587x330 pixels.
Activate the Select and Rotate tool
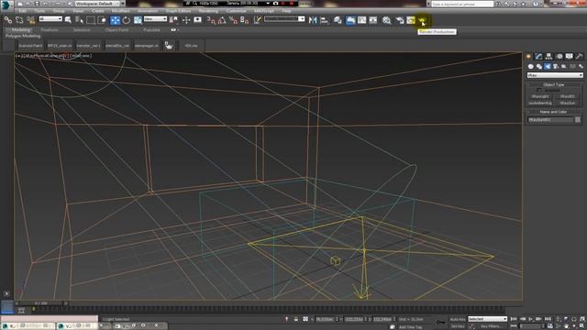(x=127, y=20)
